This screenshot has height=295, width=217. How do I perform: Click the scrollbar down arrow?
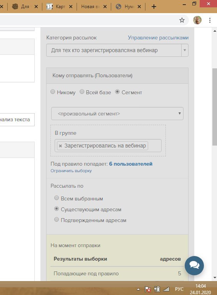click(215, 278)
